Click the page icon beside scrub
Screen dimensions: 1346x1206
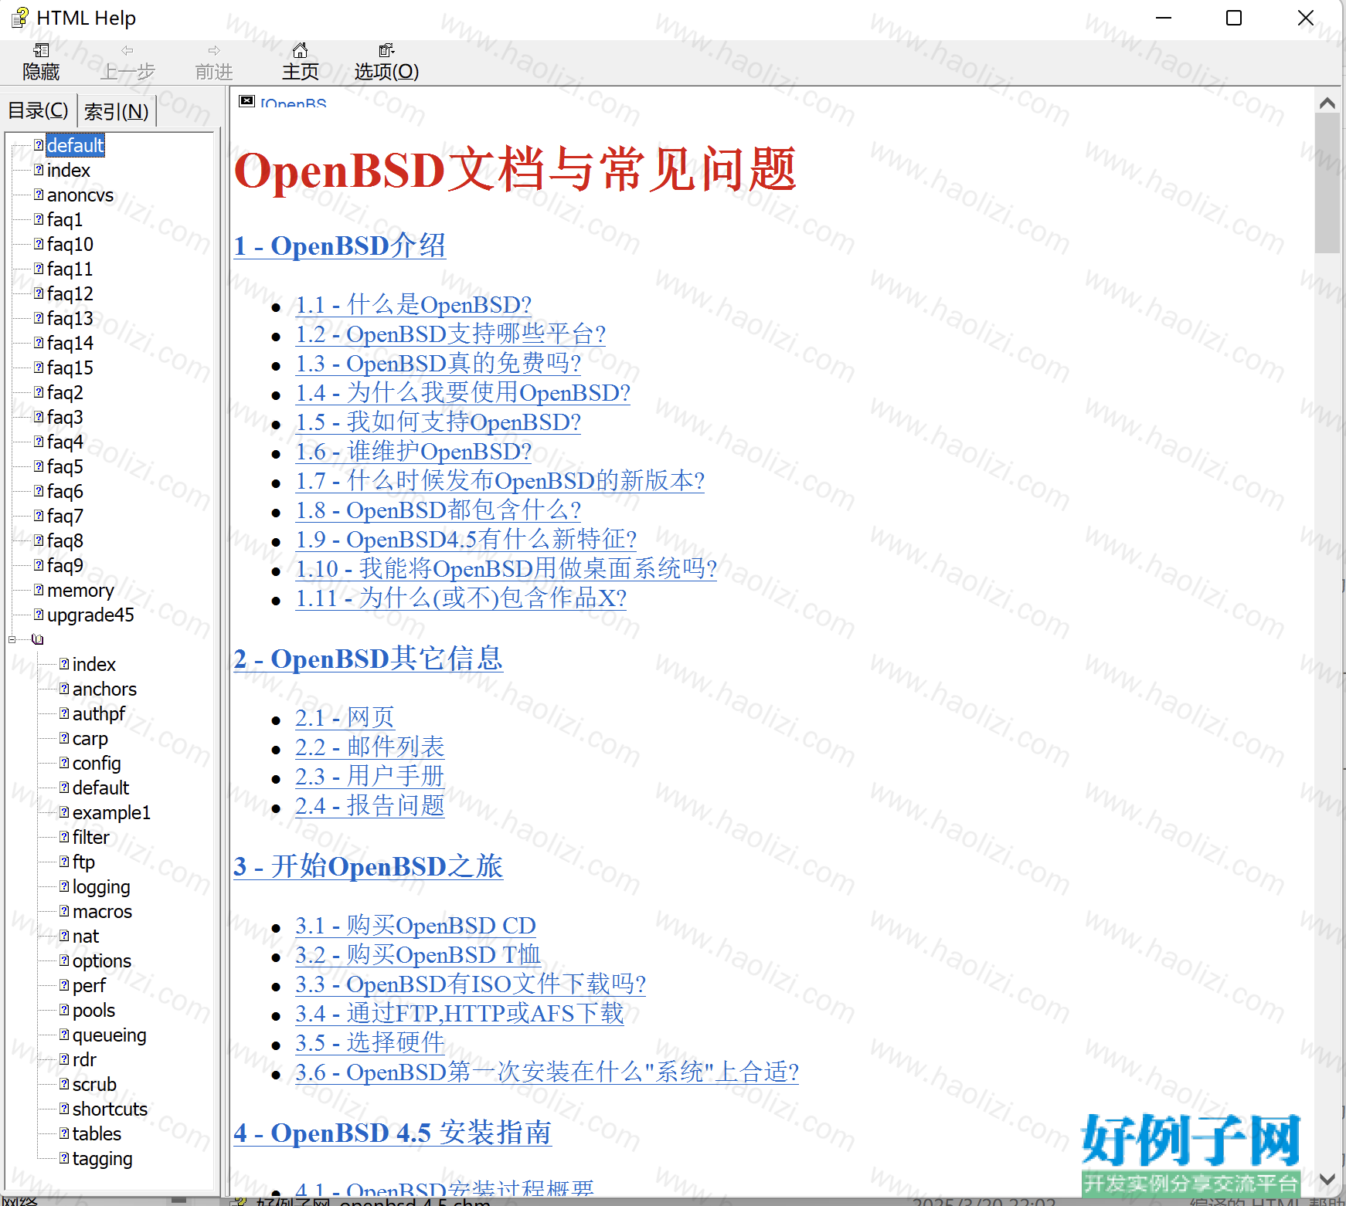pos(64,1084)
